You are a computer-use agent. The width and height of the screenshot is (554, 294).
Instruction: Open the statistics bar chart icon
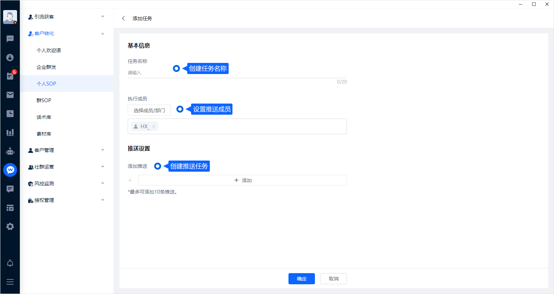(x=10, y=132)
